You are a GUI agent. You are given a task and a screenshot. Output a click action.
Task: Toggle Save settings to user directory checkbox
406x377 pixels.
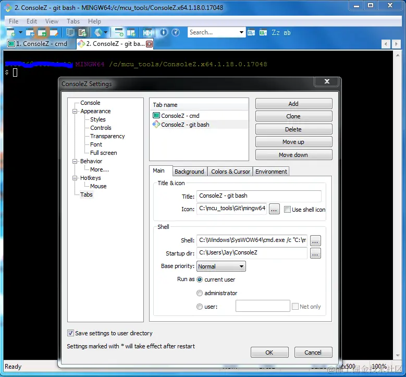point(70,333)
